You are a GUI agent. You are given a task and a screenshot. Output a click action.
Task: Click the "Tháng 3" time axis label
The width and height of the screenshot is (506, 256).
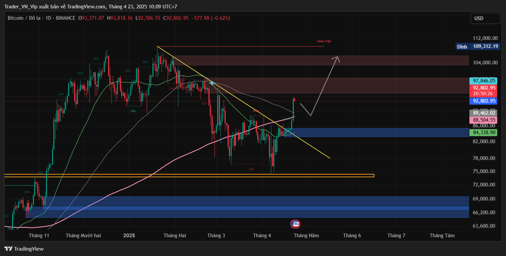216,236
